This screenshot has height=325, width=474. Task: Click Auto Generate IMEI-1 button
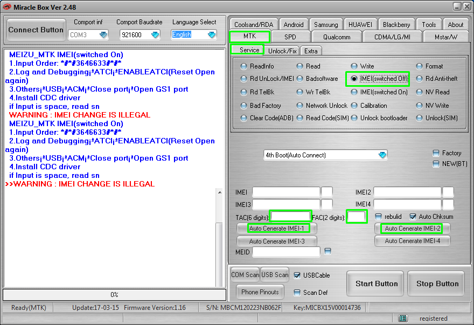(277, 229)
